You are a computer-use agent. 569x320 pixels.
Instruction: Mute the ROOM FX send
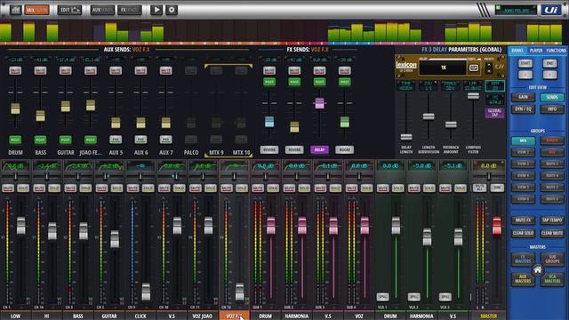344,70
